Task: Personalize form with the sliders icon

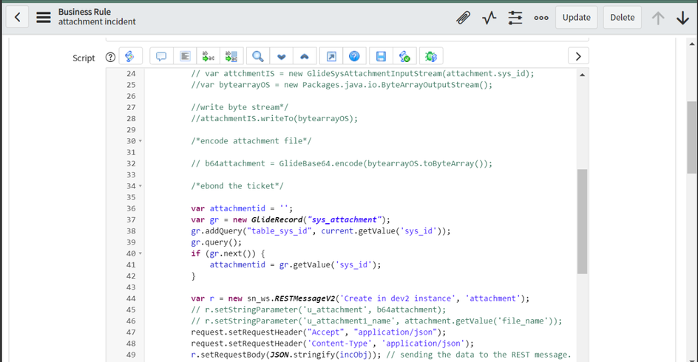Action: pos(515,18)
